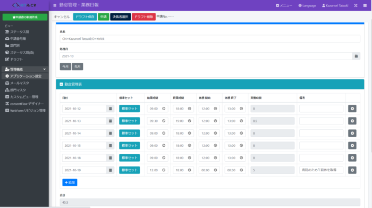Viewport: 372px width, 208px height.
Task: Click the キャンセル button
Action: pyautogui.click(x=62, y=16)
